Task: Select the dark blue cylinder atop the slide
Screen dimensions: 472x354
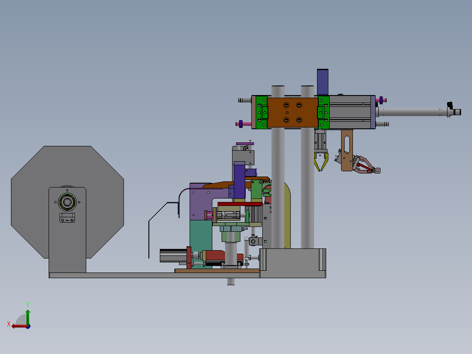Action: [x=322, y=82]
